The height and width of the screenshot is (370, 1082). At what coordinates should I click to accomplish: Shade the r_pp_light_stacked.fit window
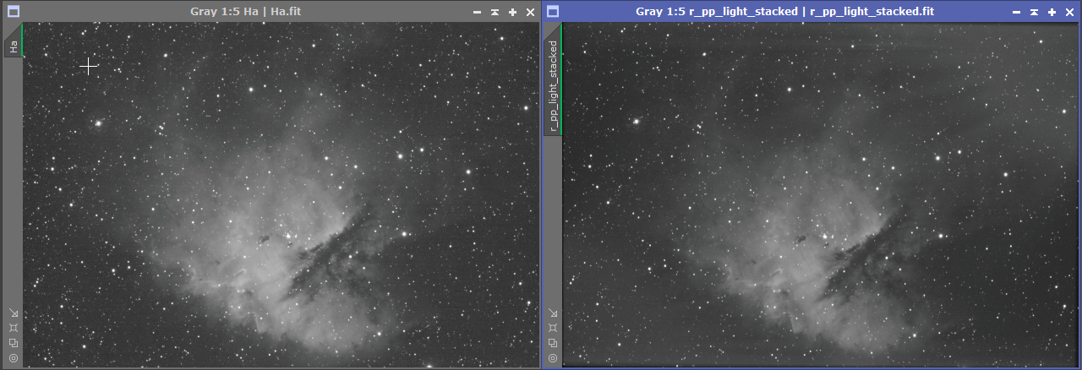click(x=1035, y=13)
